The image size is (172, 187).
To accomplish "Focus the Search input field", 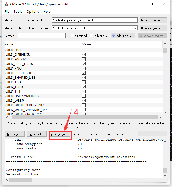I will 42,36.
